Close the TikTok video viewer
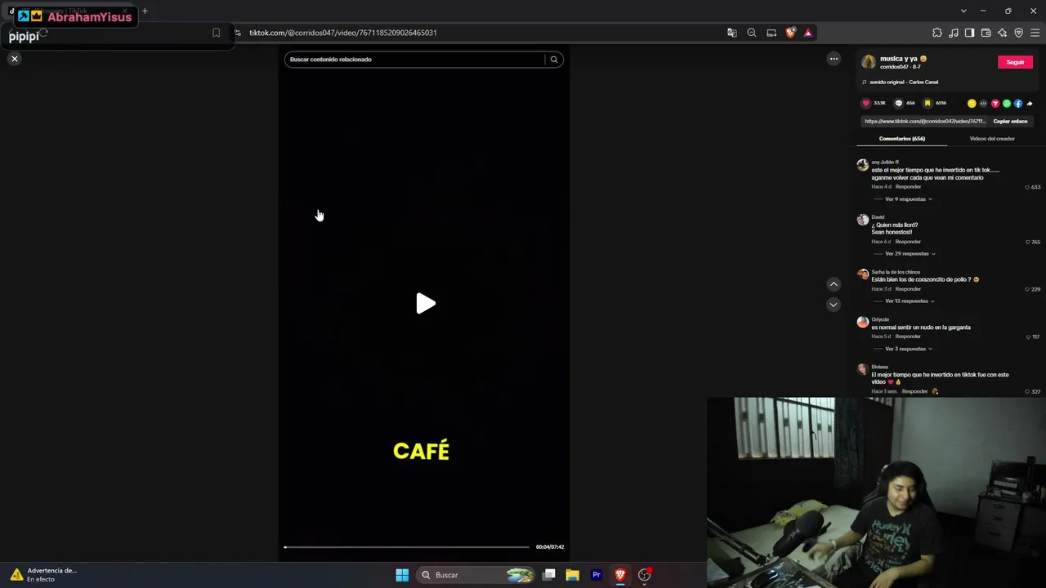The height and width of the screenshot is (588, 1046). pos(15,59)
